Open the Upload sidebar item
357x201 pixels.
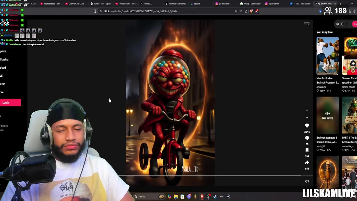pos(3,68)
